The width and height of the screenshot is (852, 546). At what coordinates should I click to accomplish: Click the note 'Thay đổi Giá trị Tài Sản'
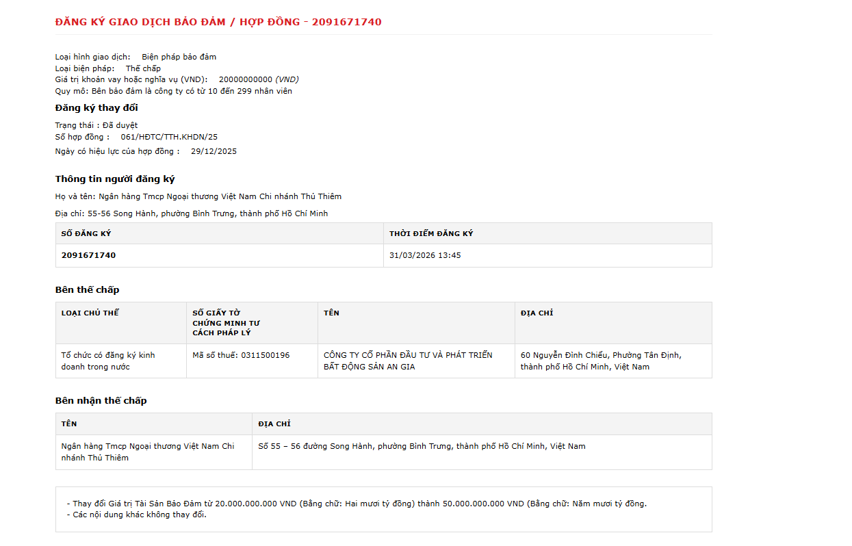(x=357, y=504)
